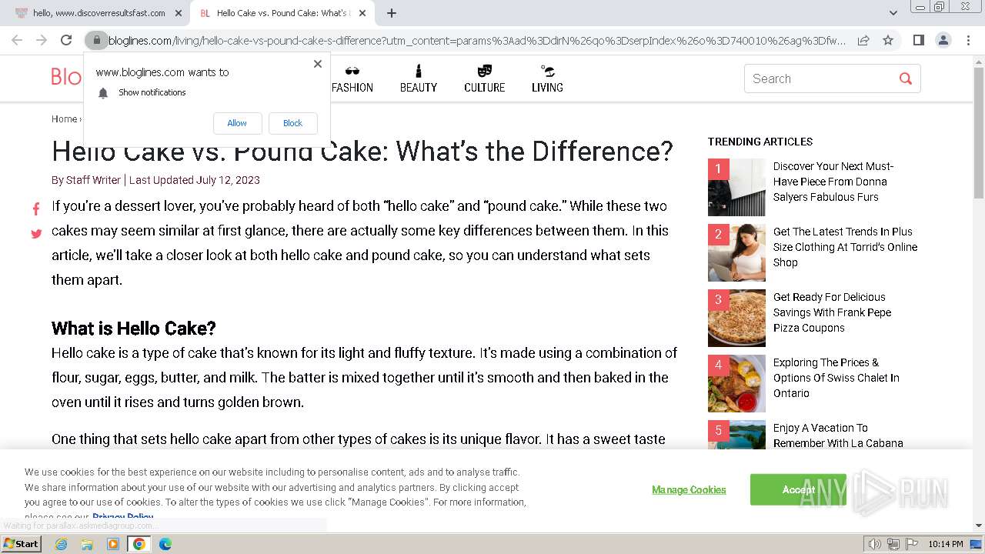Image resolution: width=985 pixels, height=554 pixels.
Task: Bookmark this page with the star icon
Action: pyautogui.click(x=888, y=40)
